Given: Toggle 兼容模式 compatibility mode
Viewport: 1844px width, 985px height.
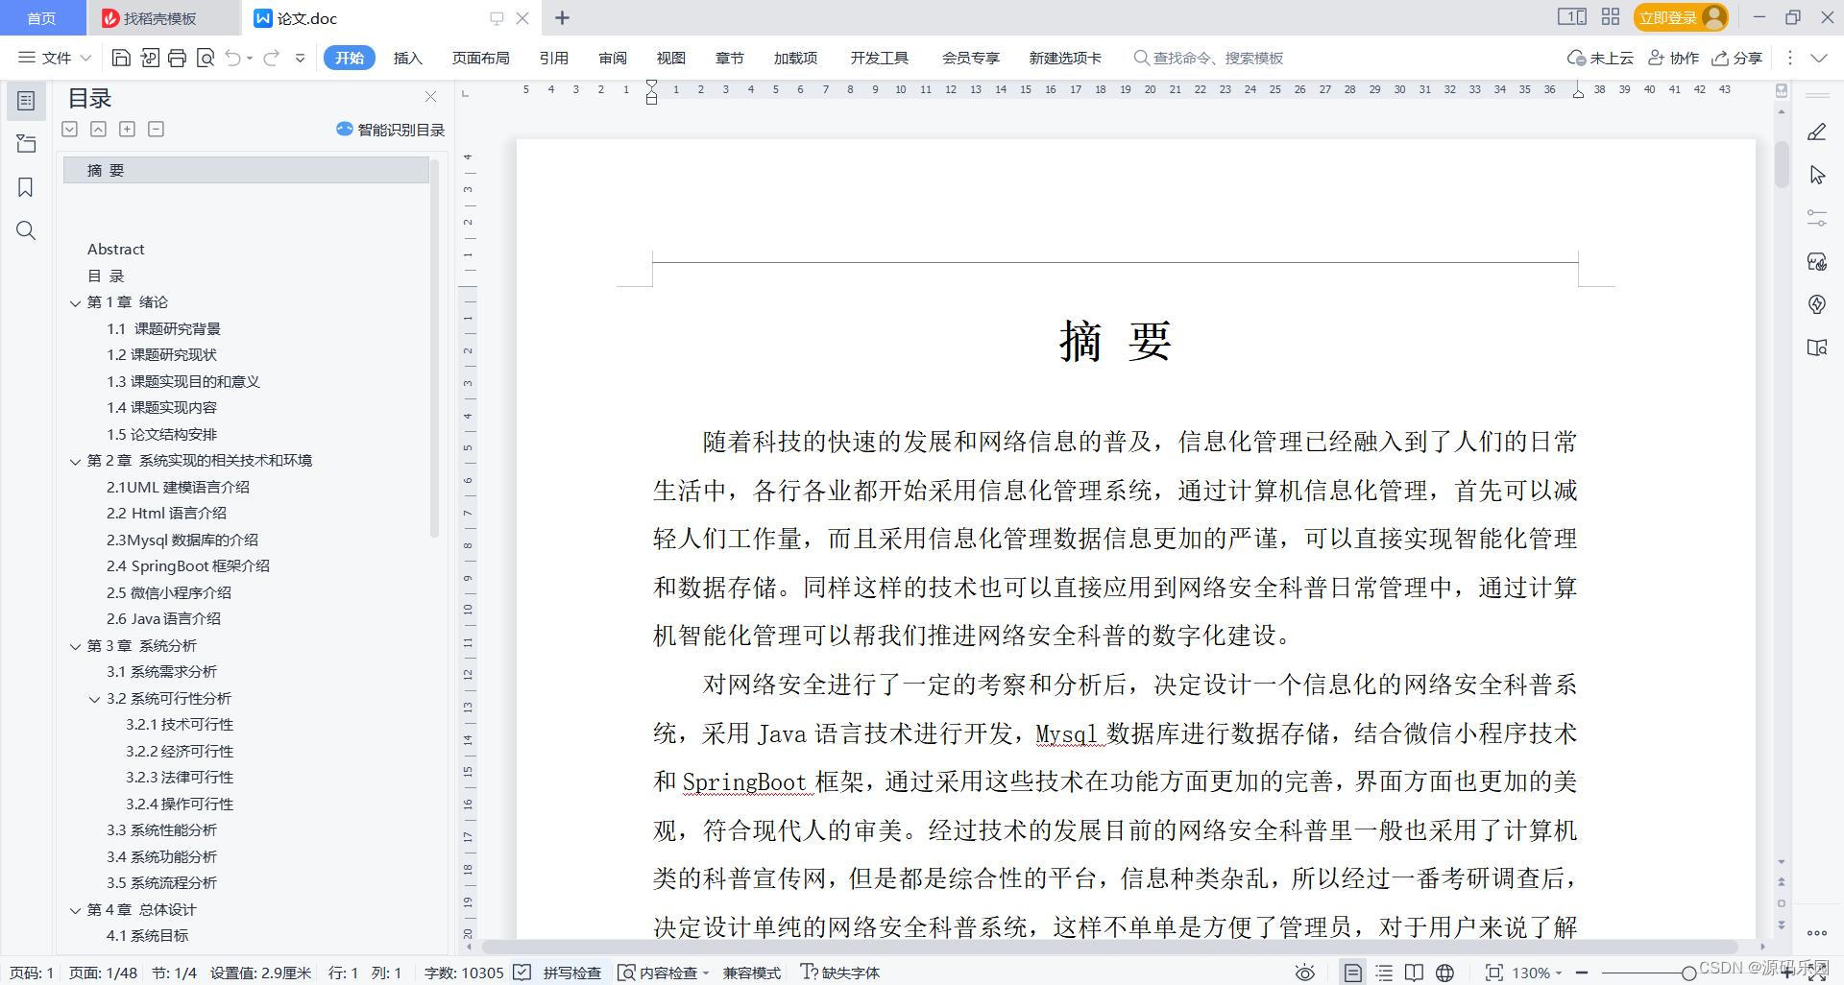Looking at the screenshot, I should (751, 973).
